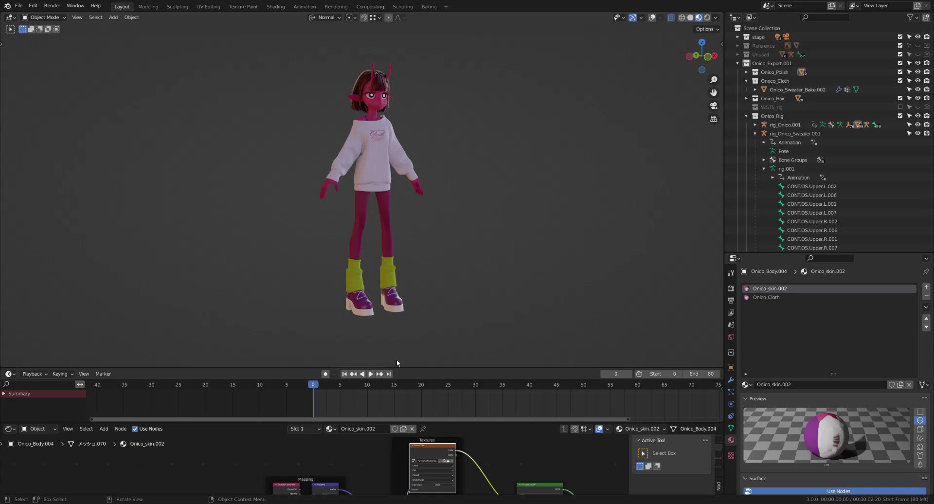The width and height of the screenshot is (934, 504).
Task: Select cube material preview shape
Action: click(920, 430)
